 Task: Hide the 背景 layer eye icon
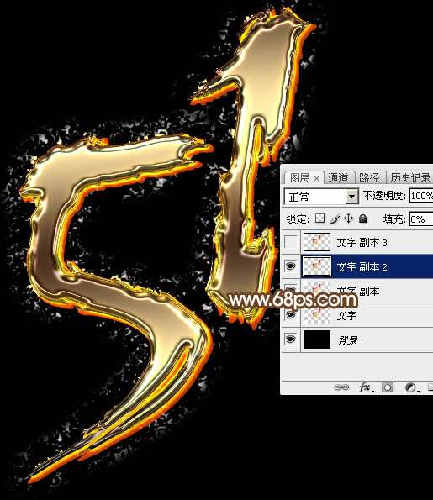point(290,339)
